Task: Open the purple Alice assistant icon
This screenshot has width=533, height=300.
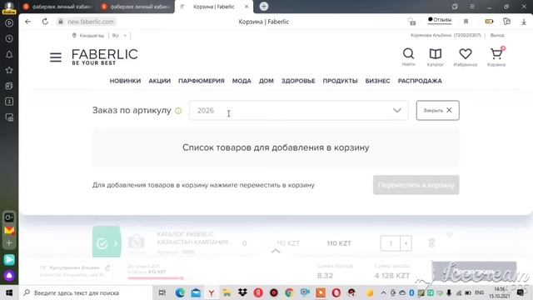Action: coord(9,275)
